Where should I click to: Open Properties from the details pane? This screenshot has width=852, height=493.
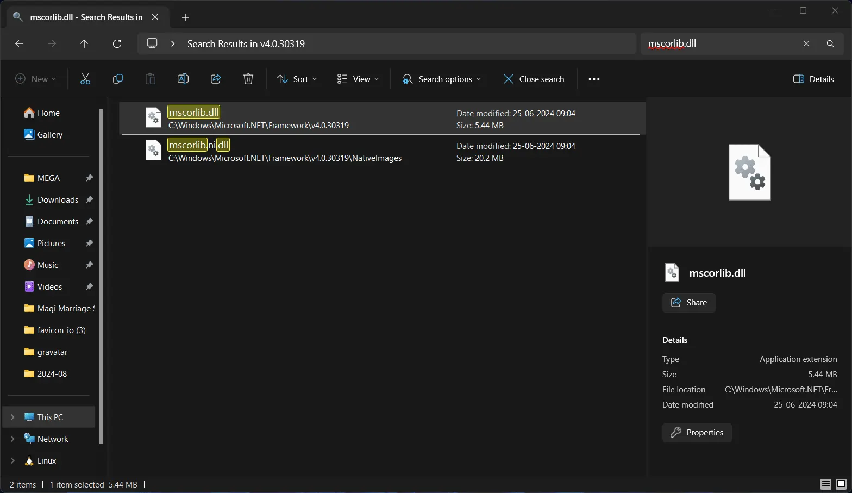pyautogui.click(x=697, y=433)
